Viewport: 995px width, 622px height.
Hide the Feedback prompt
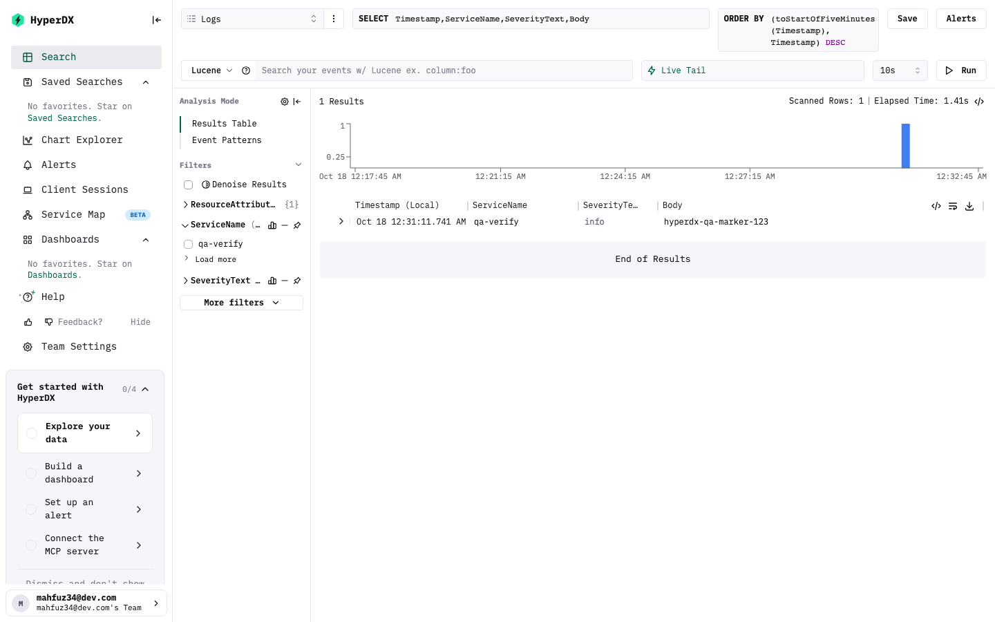140,322
